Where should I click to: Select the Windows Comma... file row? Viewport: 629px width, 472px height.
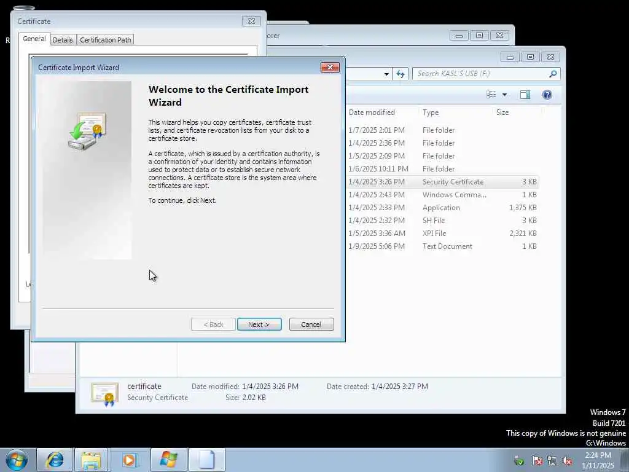point(442,195)
